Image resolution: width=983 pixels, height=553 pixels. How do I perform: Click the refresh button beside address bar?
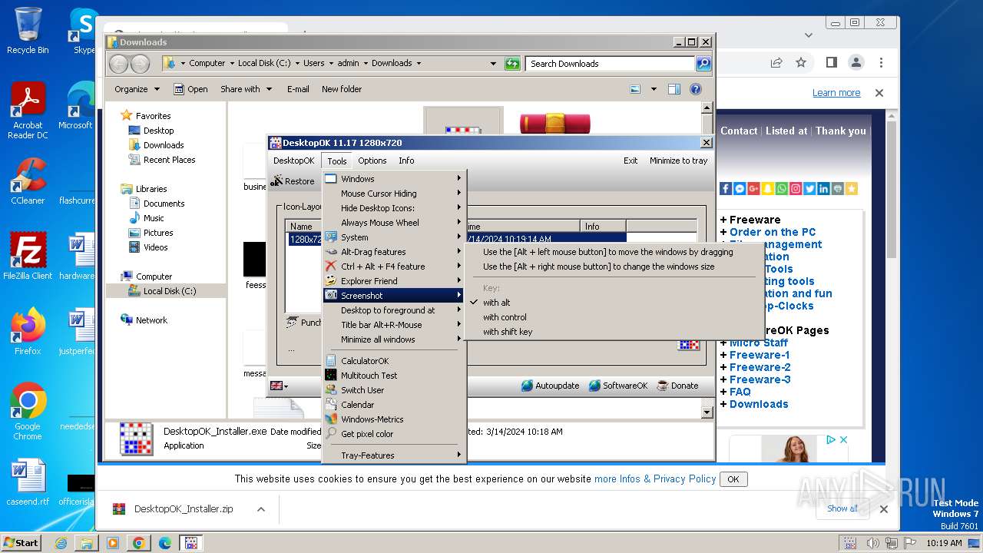[512, 64]
